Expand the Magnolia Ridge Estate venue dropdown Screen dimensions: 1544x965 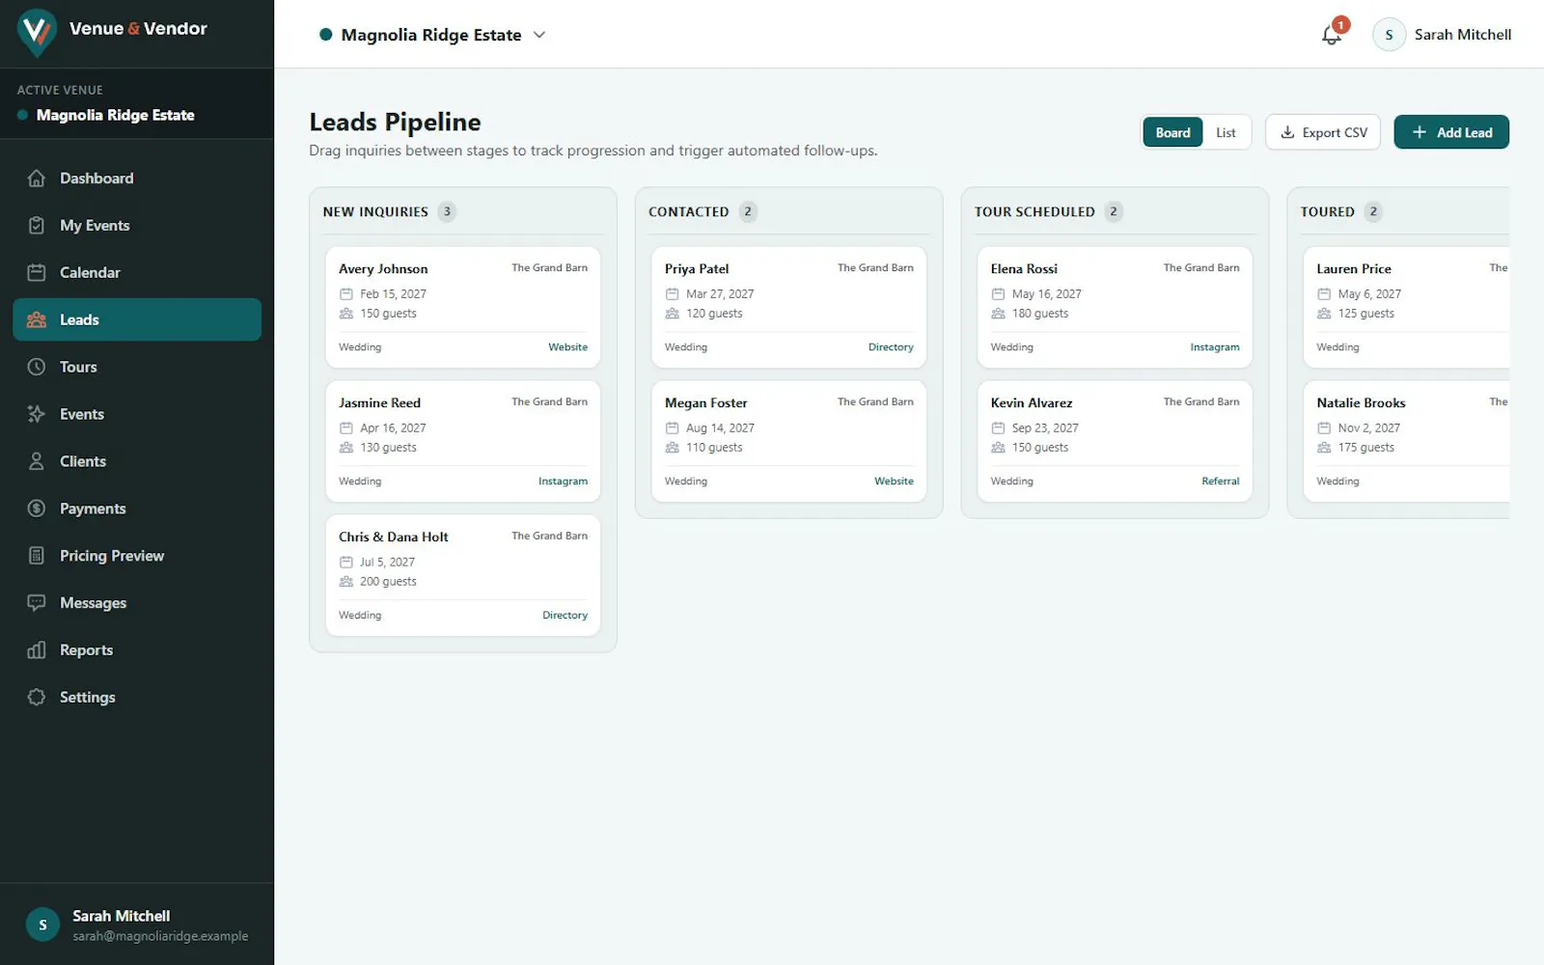pyautogui.click(x=432, y=35)
